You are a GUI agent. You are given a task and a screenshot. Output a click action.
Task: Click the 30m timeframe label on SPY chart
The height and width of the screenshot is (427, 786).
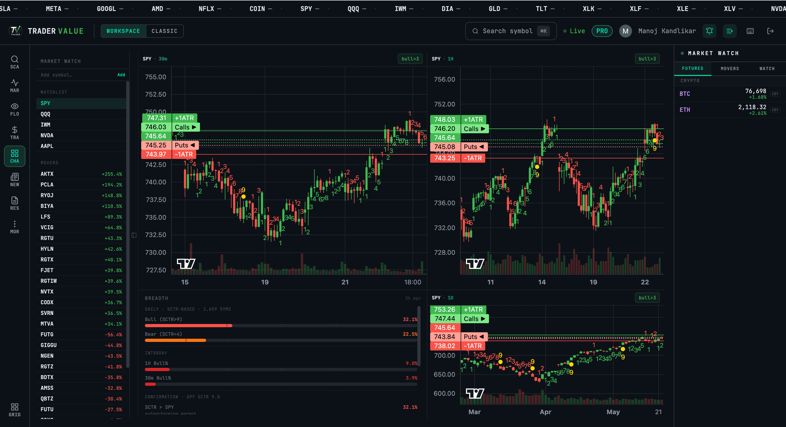(163, 59)
